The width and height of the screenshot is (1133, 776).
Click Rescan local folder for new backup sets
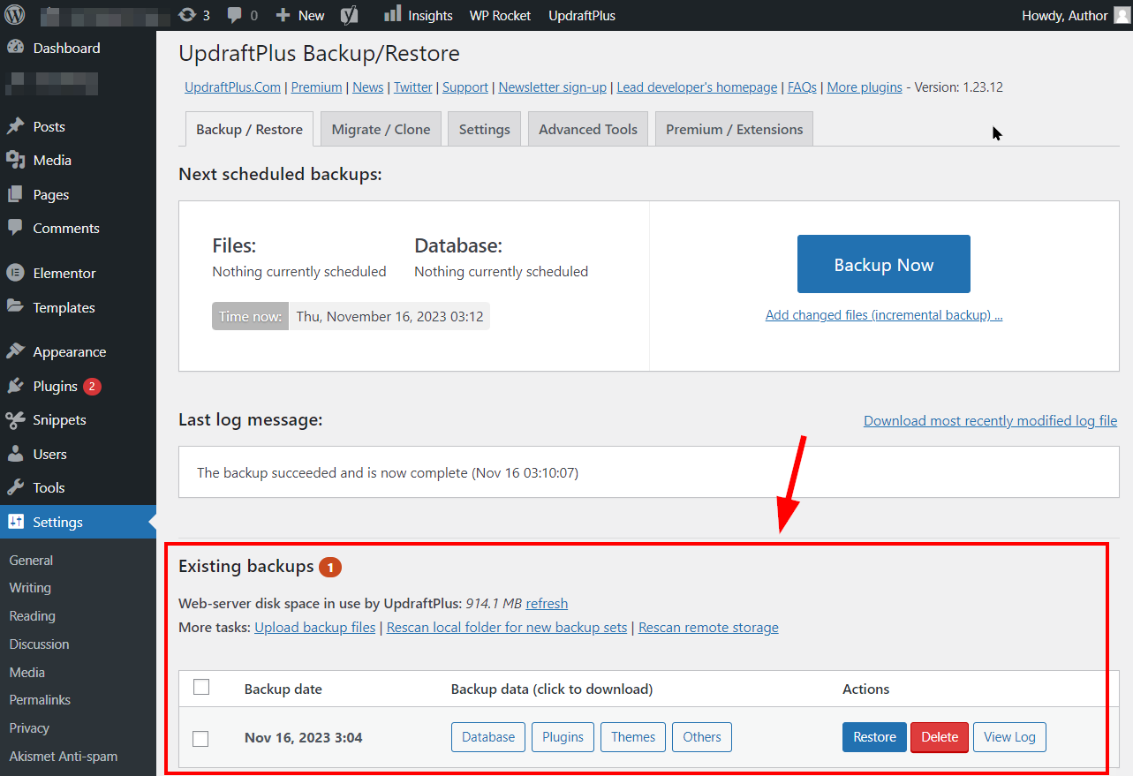coord(507,628)
